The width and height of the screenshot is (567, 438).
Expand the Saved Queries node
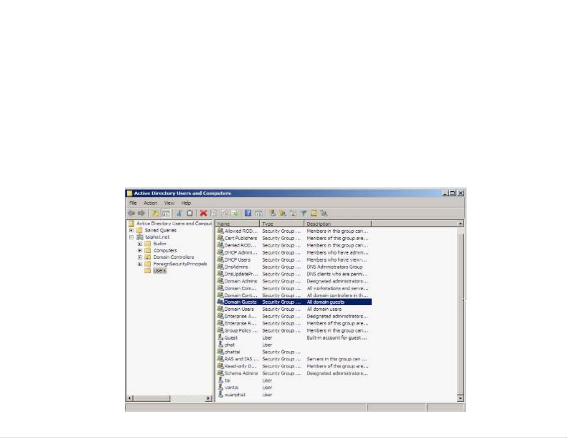click(131, 230)
